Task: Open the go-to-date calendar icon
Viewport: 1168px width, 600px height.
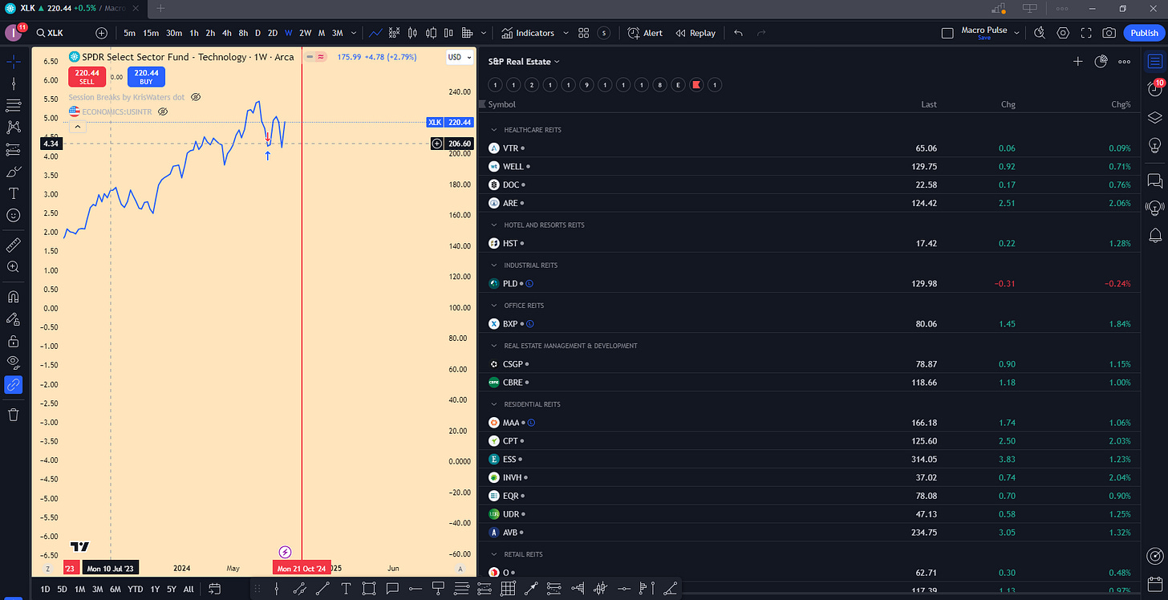Action: click(214, 589)
